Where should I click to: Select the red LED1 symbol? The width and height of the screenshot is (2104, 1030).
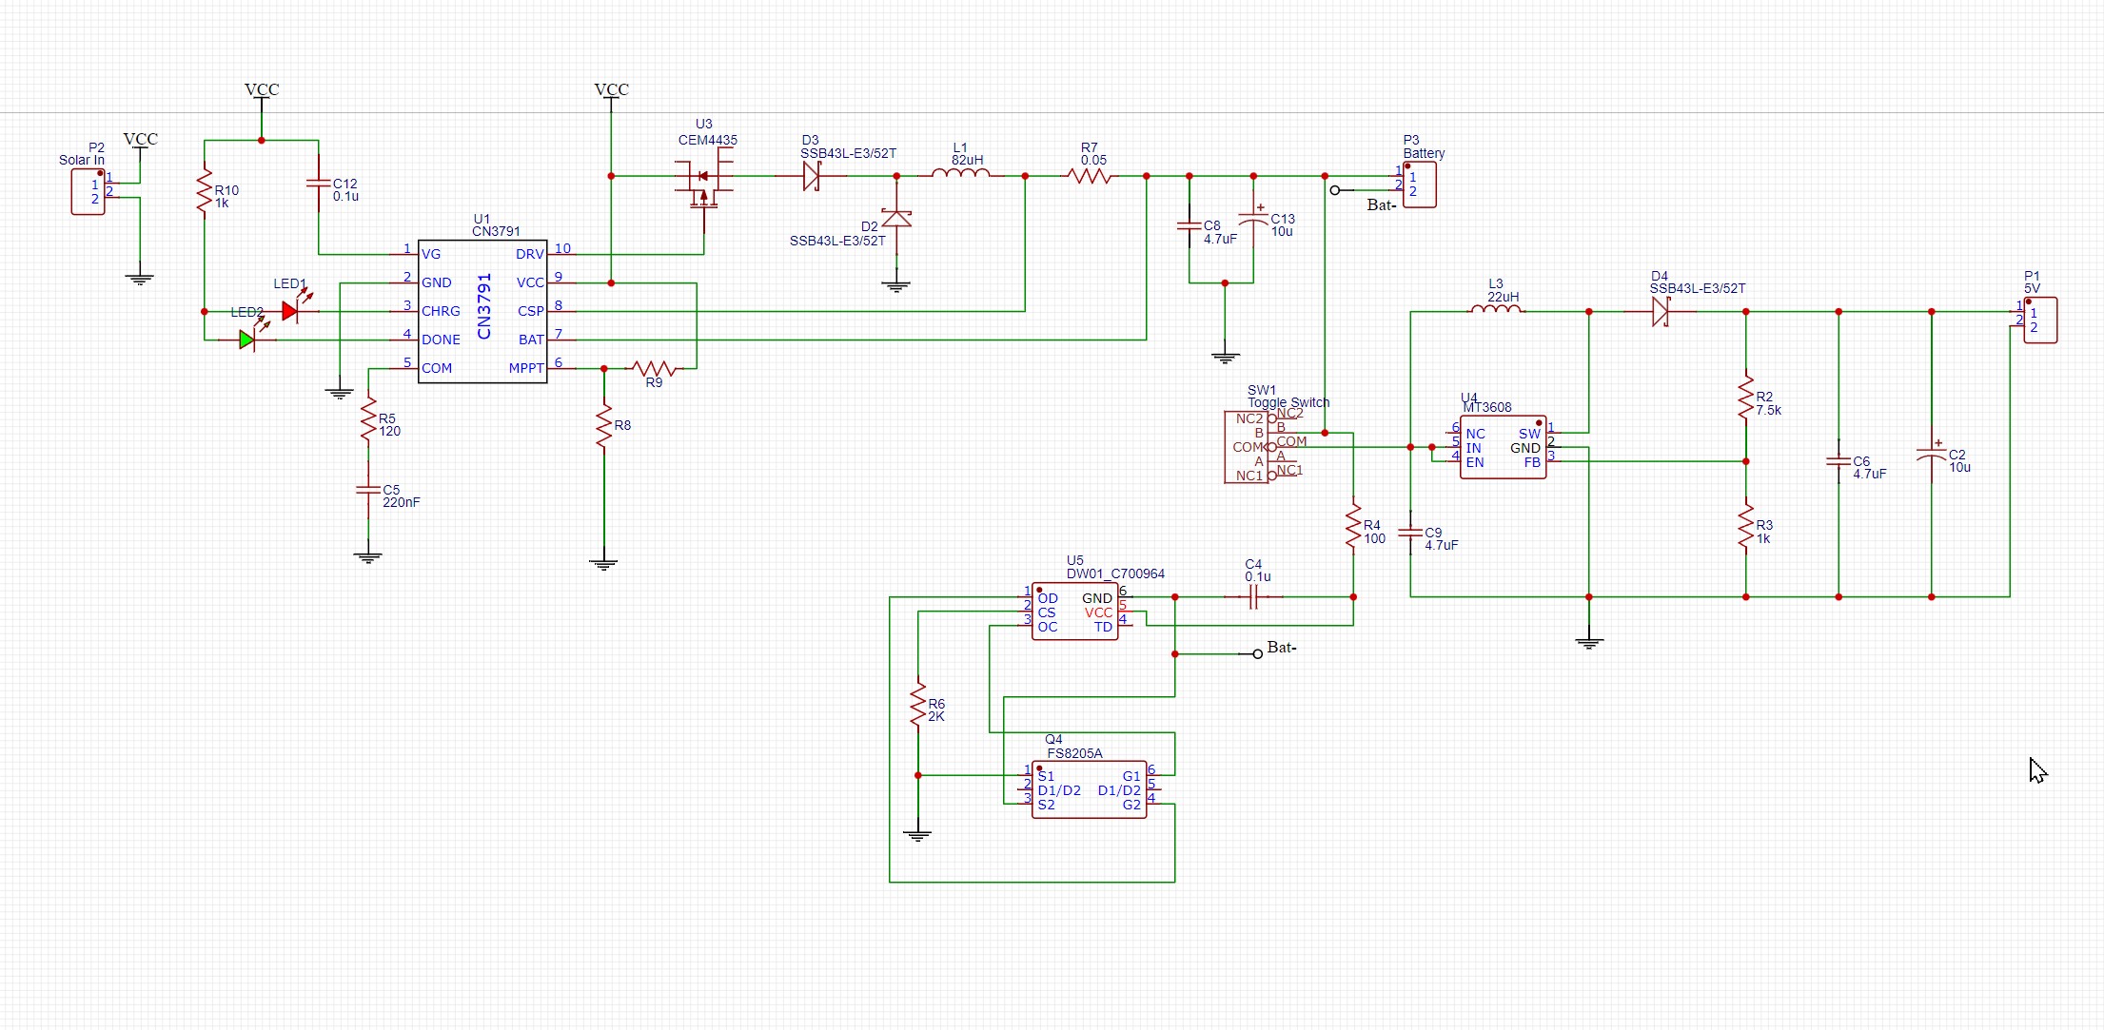coord(290,311)
